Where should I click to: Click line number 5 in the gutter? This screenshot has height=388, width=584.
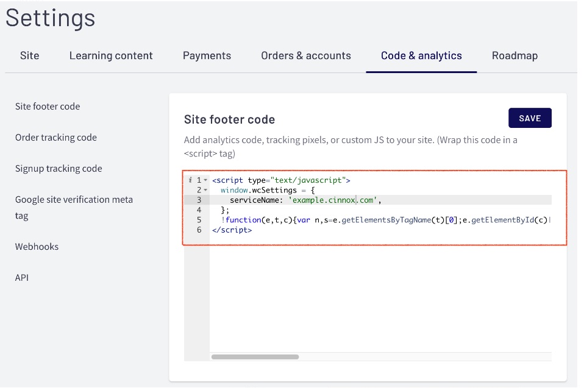click(199, 220)
